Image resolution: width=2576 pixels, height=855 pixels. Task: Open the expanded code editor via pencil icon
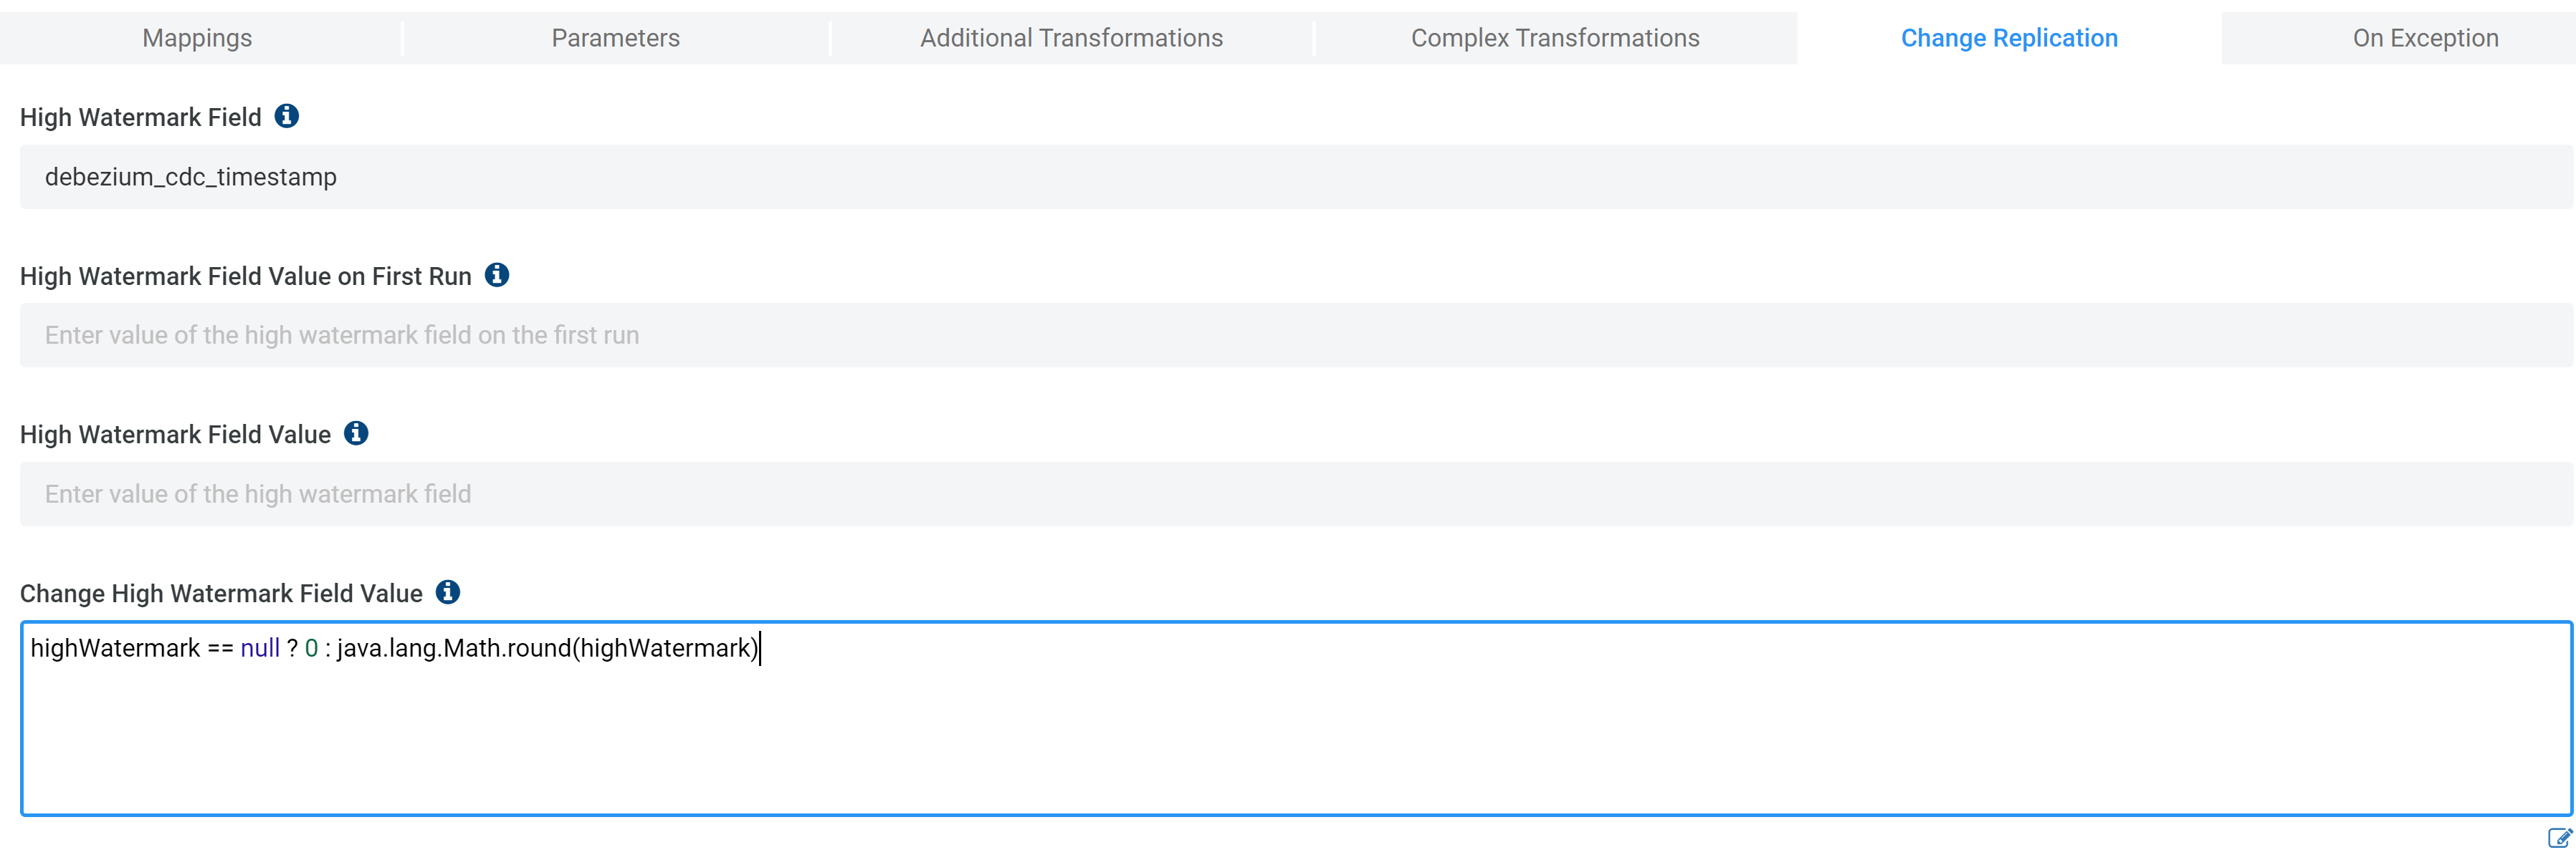point(2558,837)
